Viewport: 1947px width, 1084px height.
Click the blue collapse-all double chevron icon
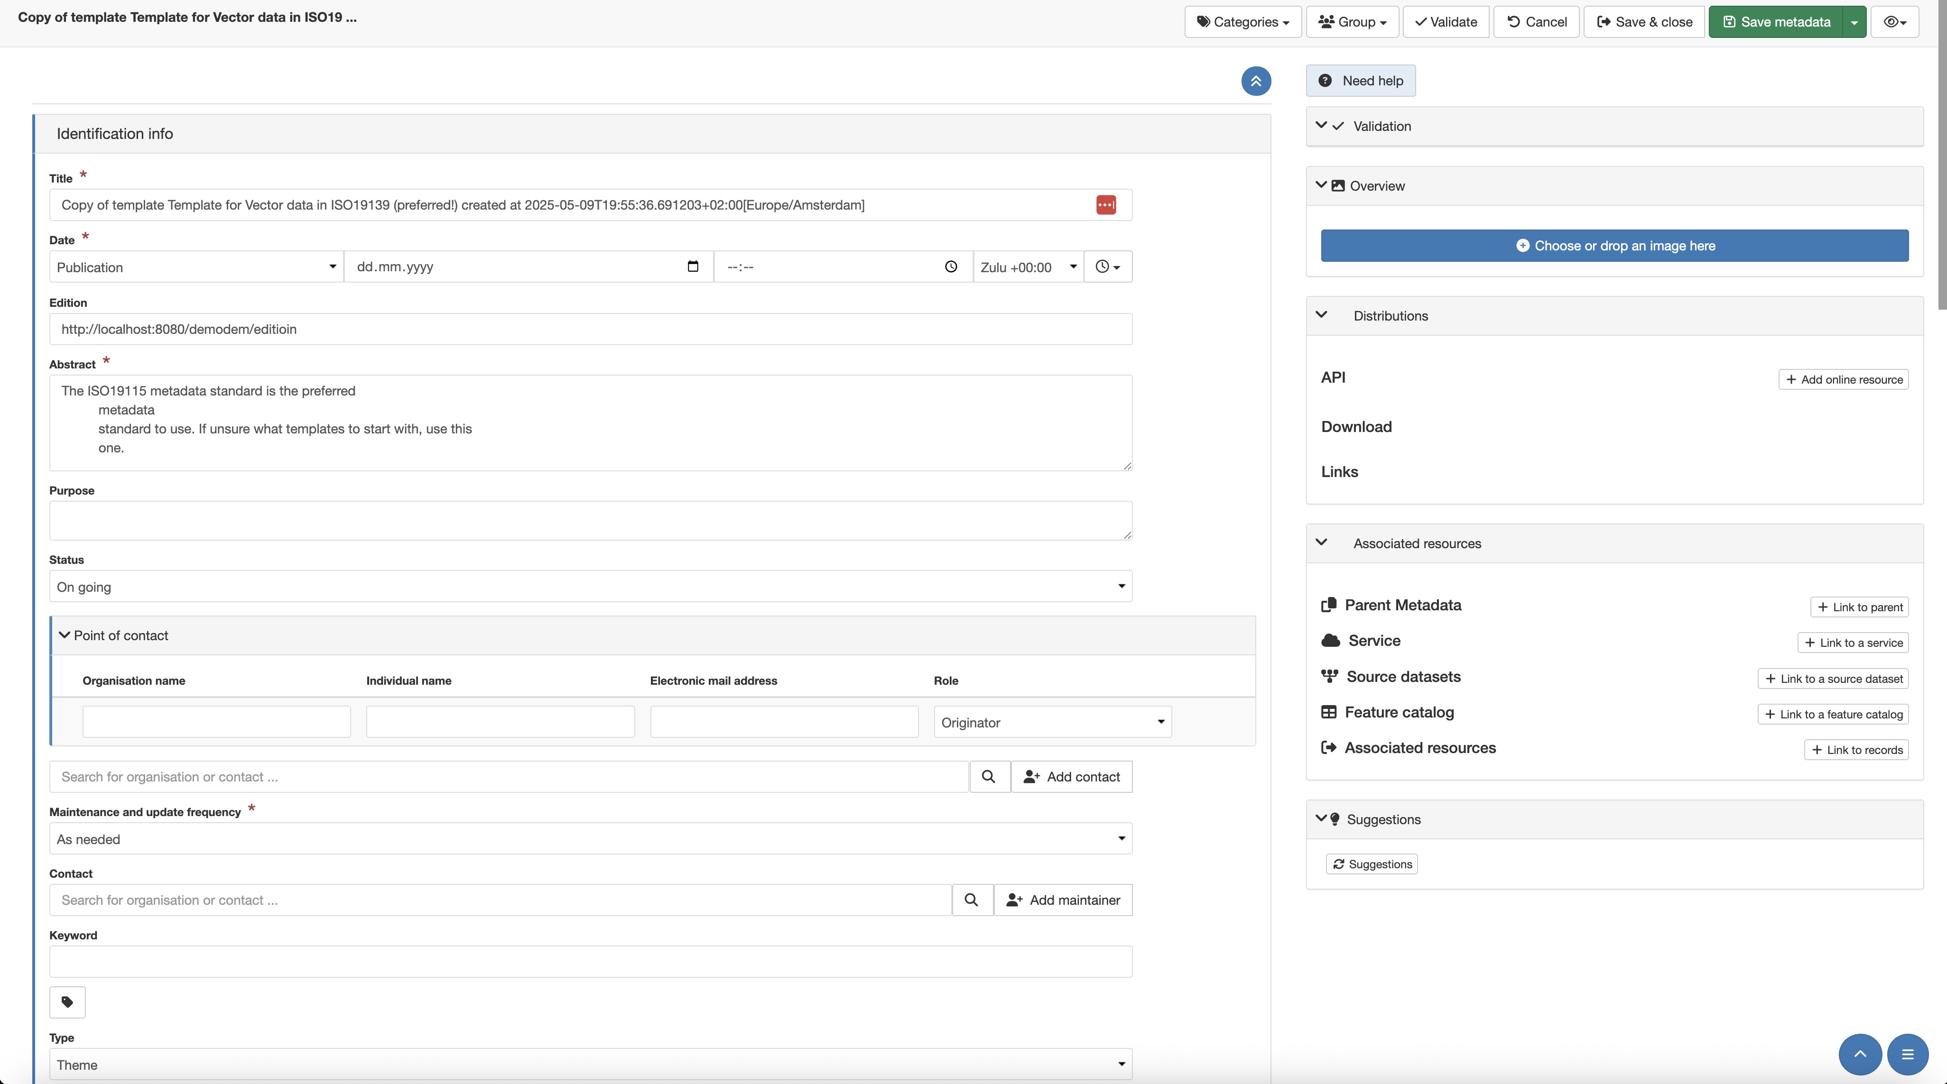(1255, 81)
